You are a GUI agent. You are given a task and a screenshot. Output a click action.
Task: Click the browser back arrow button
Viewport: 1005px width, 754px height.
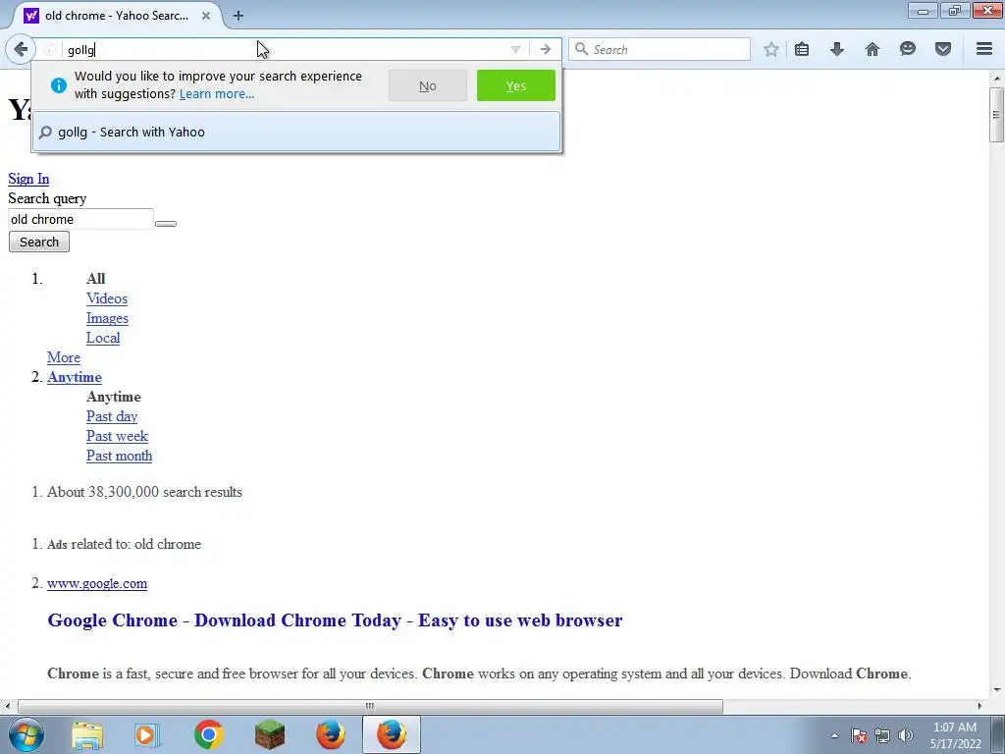[21, 49]
